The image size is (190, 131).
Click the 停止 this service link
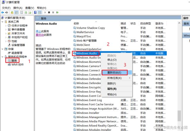38,31
